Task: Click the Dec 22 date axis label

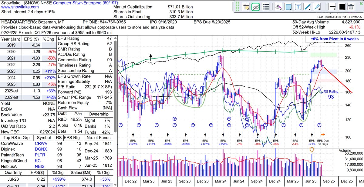Action: 131,181
